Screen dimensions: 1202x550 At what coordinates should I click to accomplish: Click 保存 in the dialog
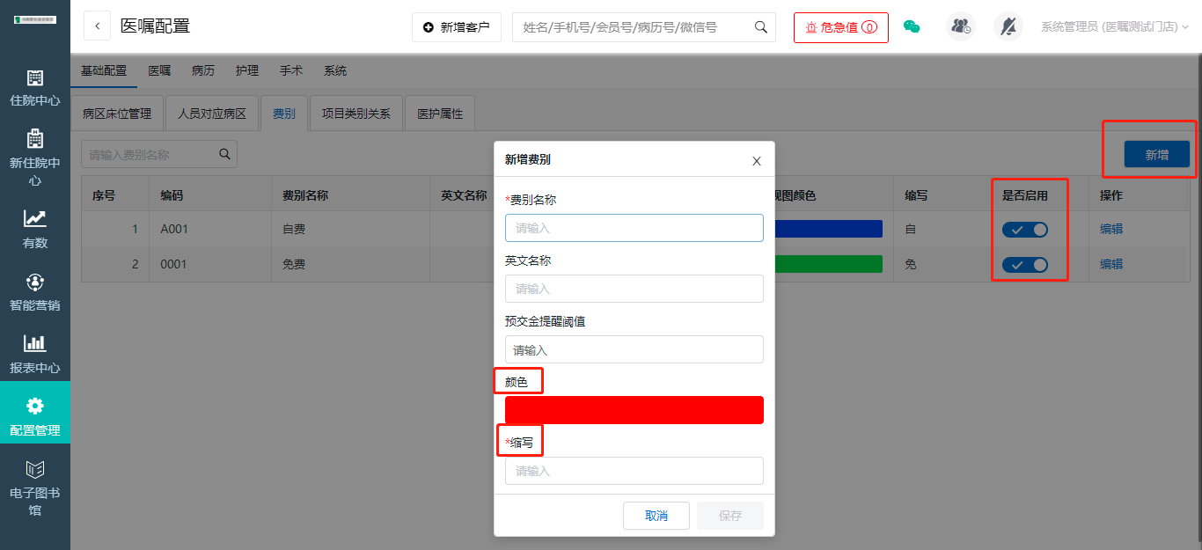(x=730, y=516)
